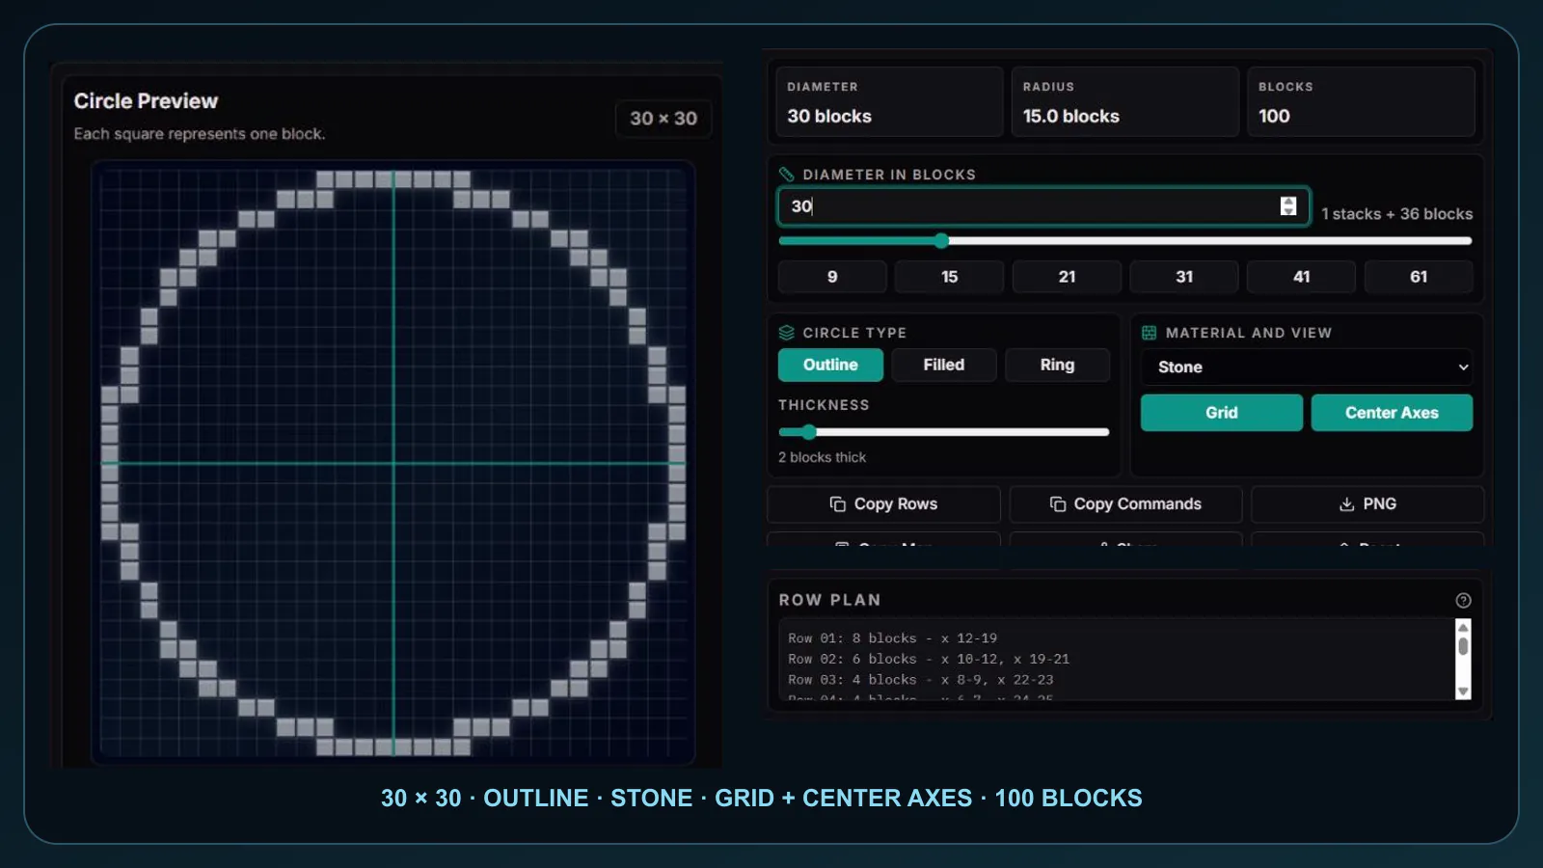Select the Outline circle type
1543x868 pixels.
[830, 365]
